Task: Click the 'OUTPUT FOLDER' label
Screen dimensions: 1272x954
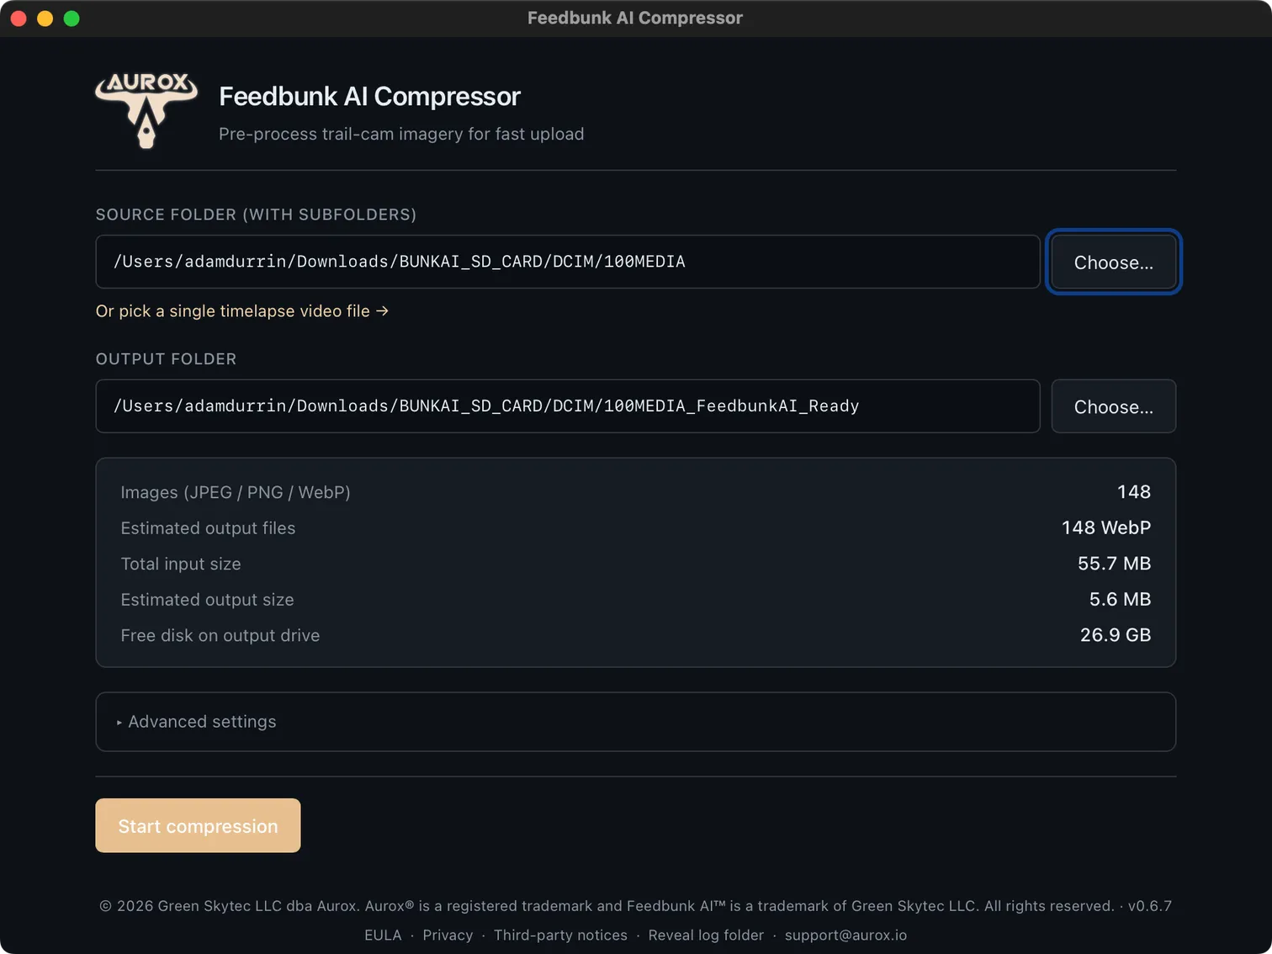Action: (x=166, y=359)
